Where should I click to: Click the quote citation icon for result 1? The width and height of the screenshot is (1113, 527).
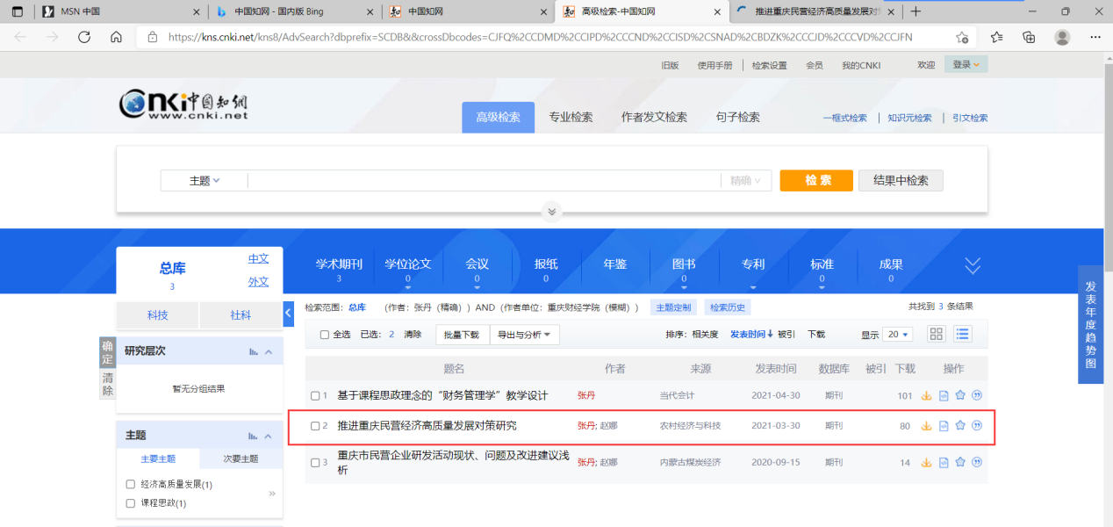coord(977,396)
